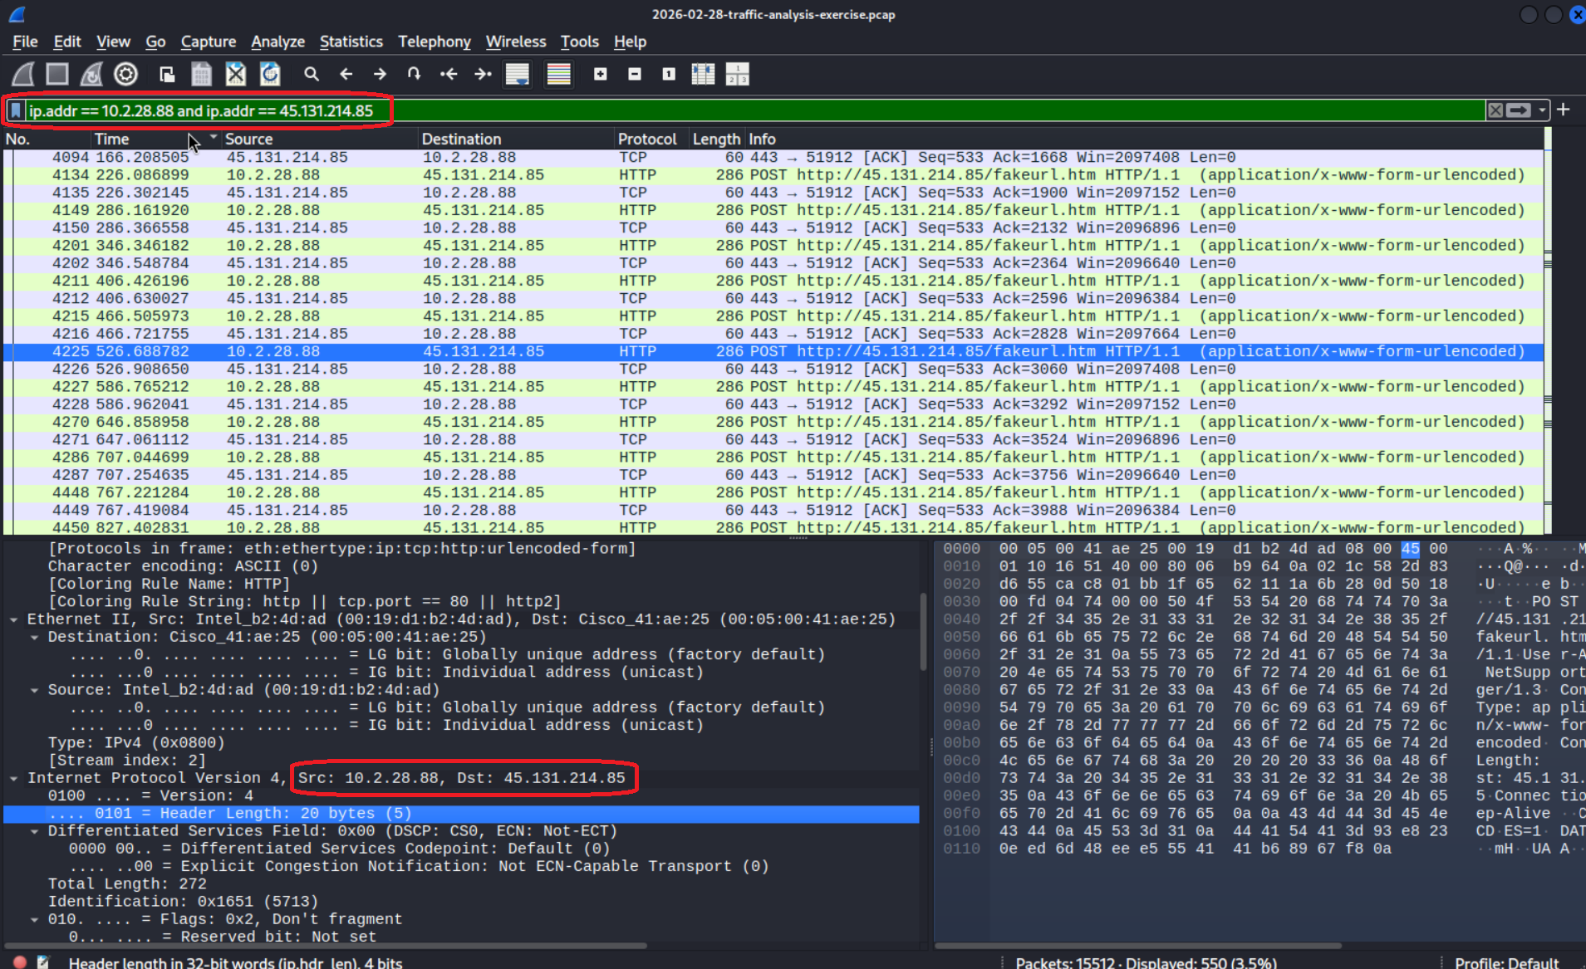Open the Capture menu

click(209, 42)
